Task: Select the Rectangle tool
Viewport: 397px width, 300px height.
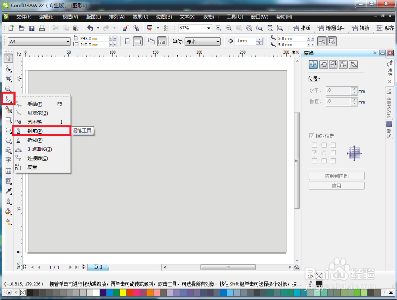Action: click(x=8, y=120)
